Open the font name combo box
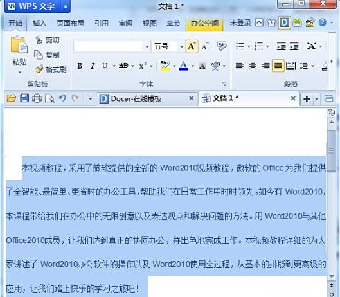Image resolution: width=340 pixels, height=297 pixels. click(112, 46)
